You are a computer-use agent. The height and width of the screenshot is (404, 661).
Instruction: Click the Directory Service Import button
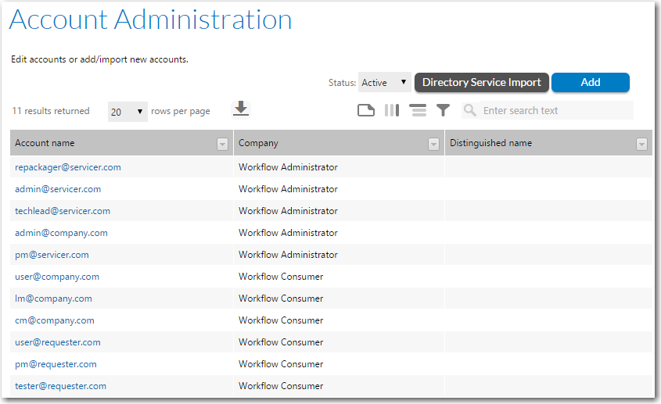(x=481, y=83)
